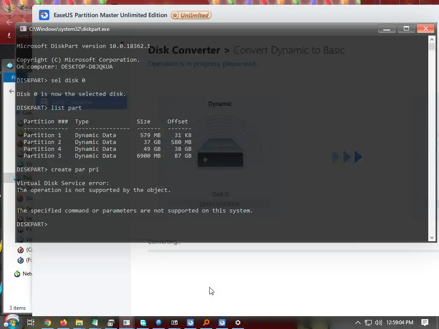Click the console scrollbar up arrow
Viewport: 439px width, 329px height.
coord(432,39)
